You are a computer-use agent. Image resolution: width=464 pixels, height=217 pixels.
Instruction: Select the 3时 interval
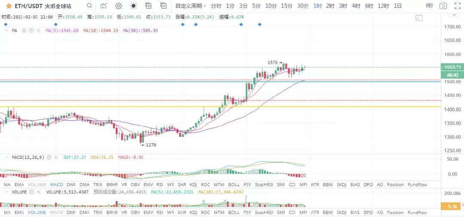coord(343,6)
